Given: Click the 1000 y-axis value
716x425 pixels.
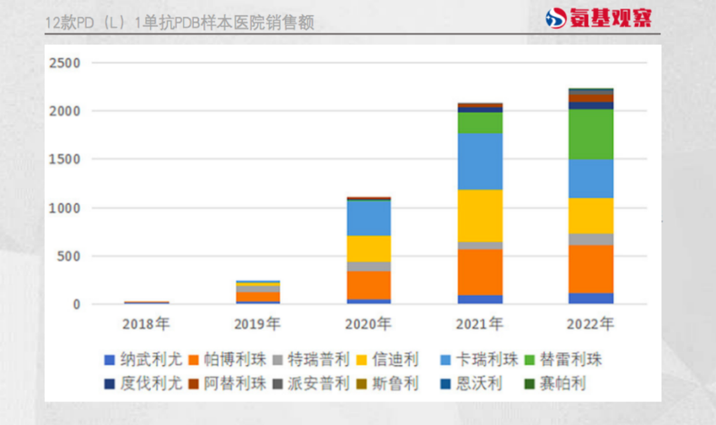Looking at the screenshot, I should coord(65,208).
